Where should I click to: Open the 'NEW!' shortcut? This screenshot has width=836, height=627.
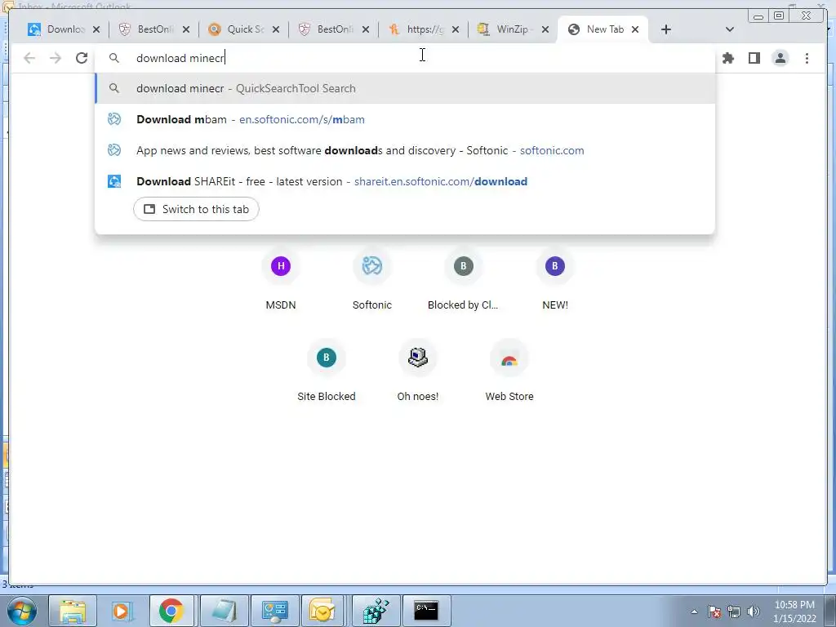555,280
